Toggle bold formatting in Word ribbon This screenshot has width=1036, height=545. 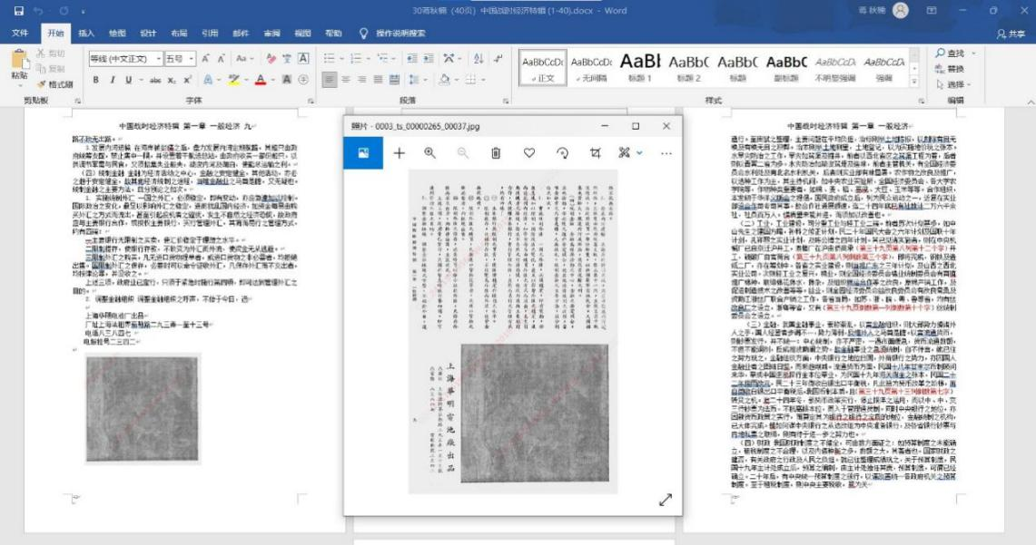pos(95,79)
